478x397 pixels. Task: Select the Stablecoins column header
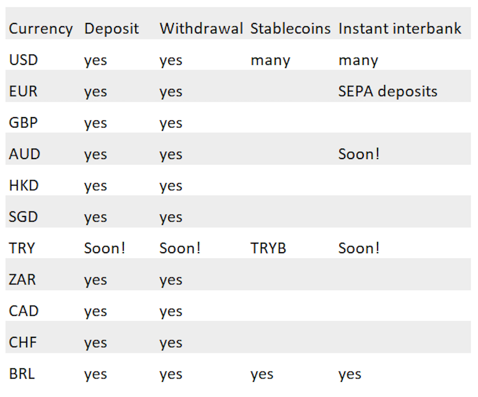click(291, 29)
